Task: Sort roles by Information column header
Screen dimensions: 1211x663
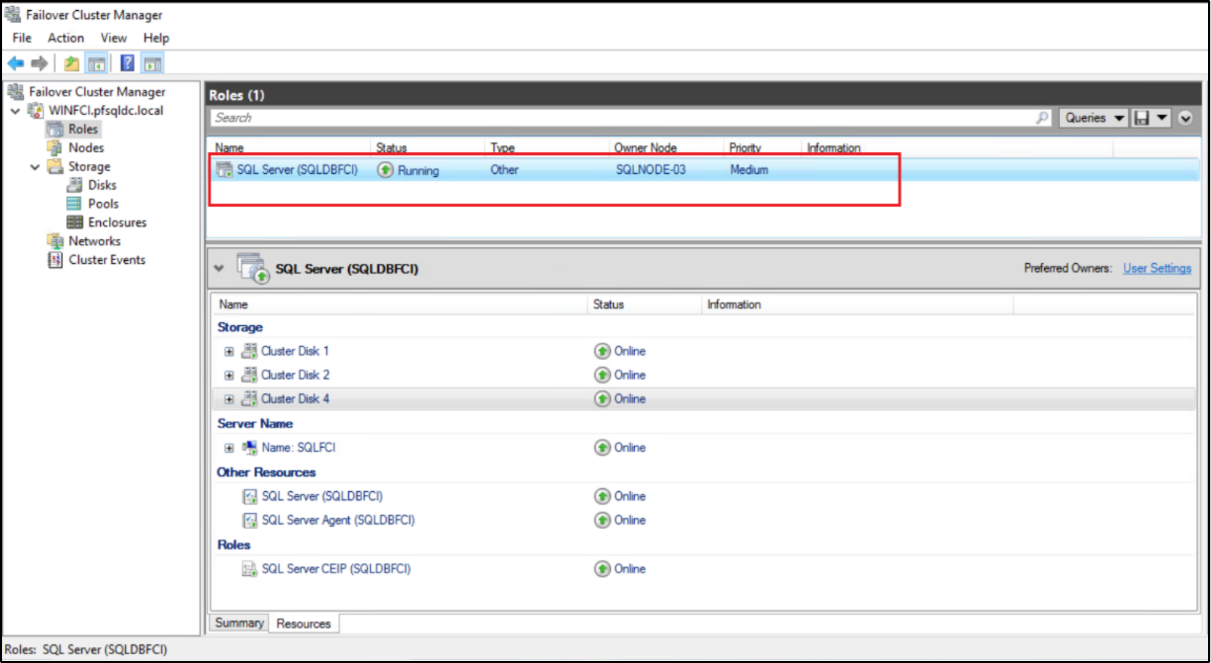Action: click(x=834, y=148)
